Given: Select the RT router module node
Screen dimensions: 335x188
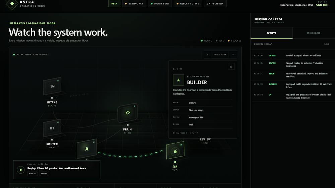Looking at the screenshot, I should point(52,128).
